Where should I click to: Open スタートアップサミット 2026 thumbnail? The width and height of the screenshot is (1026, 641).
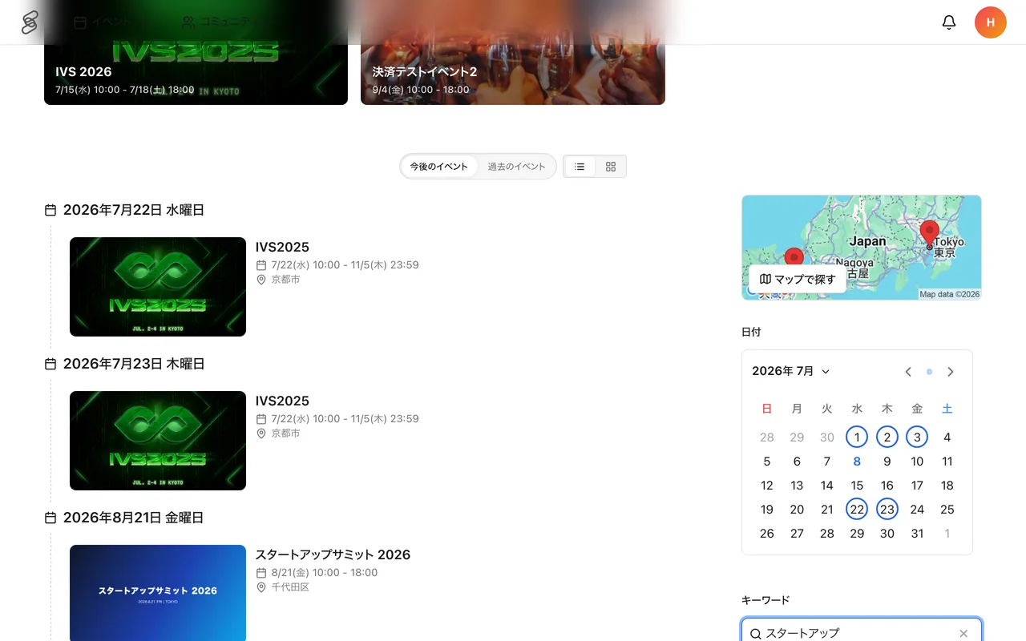158,593
